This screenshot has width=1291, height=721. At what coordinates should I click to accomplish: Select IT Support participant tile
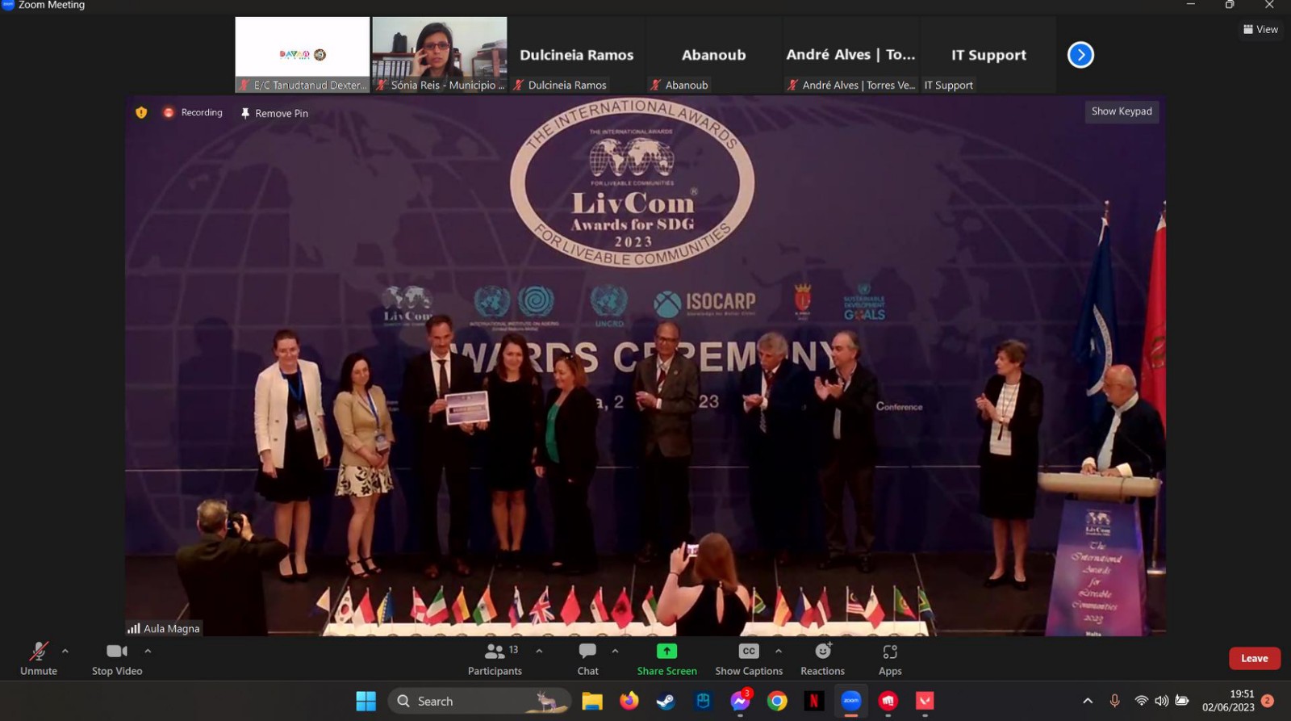coord(988,55)
